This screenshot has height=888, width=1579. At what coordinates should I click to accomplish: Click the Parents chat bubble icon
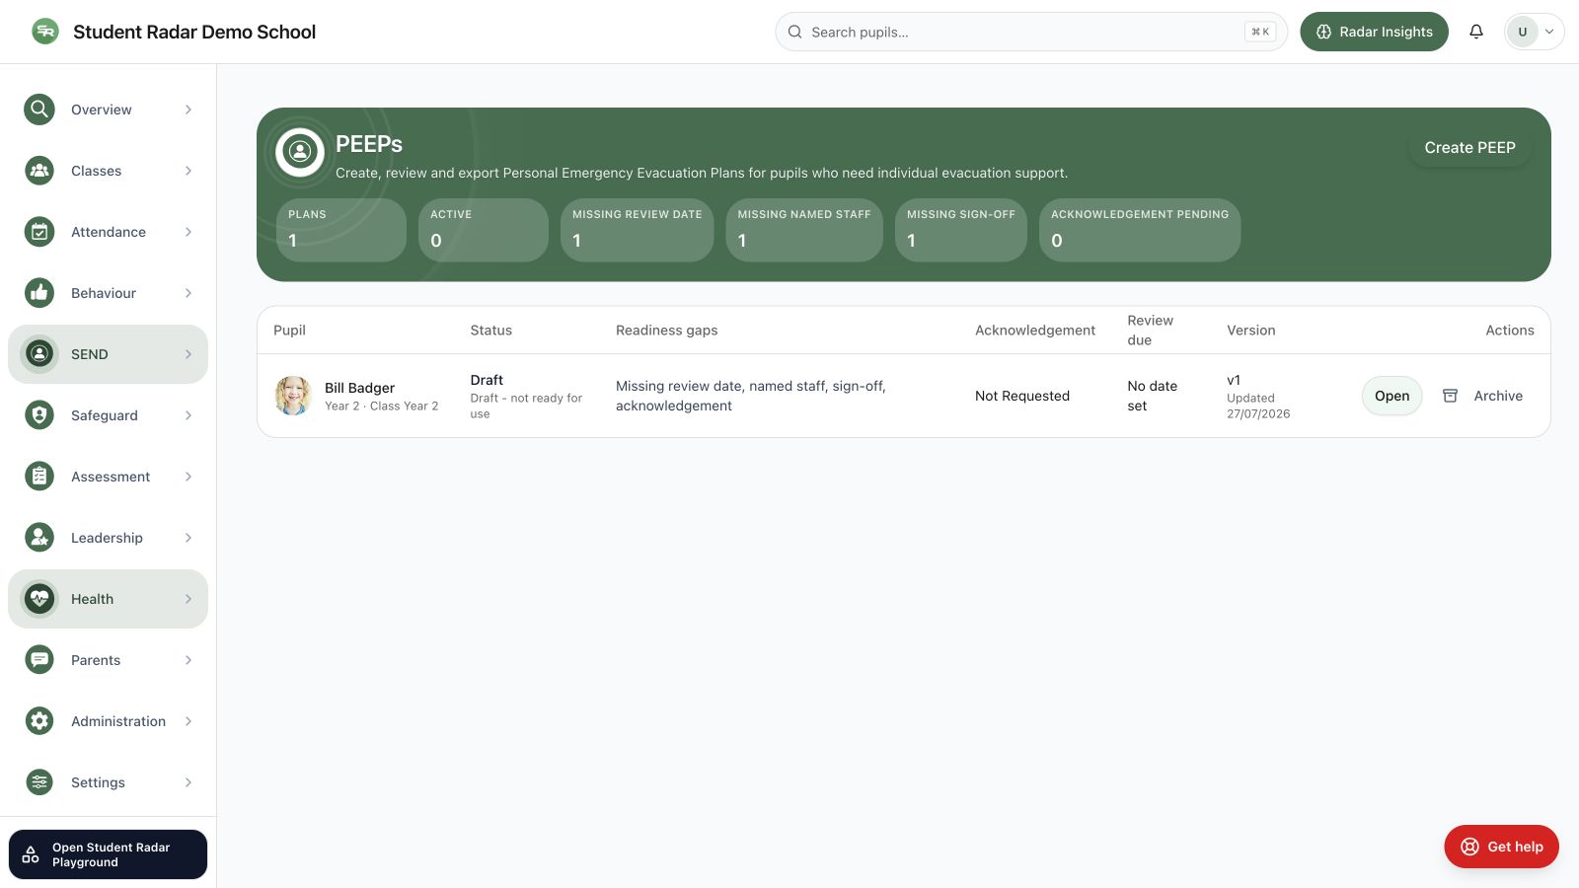(39, 660)
